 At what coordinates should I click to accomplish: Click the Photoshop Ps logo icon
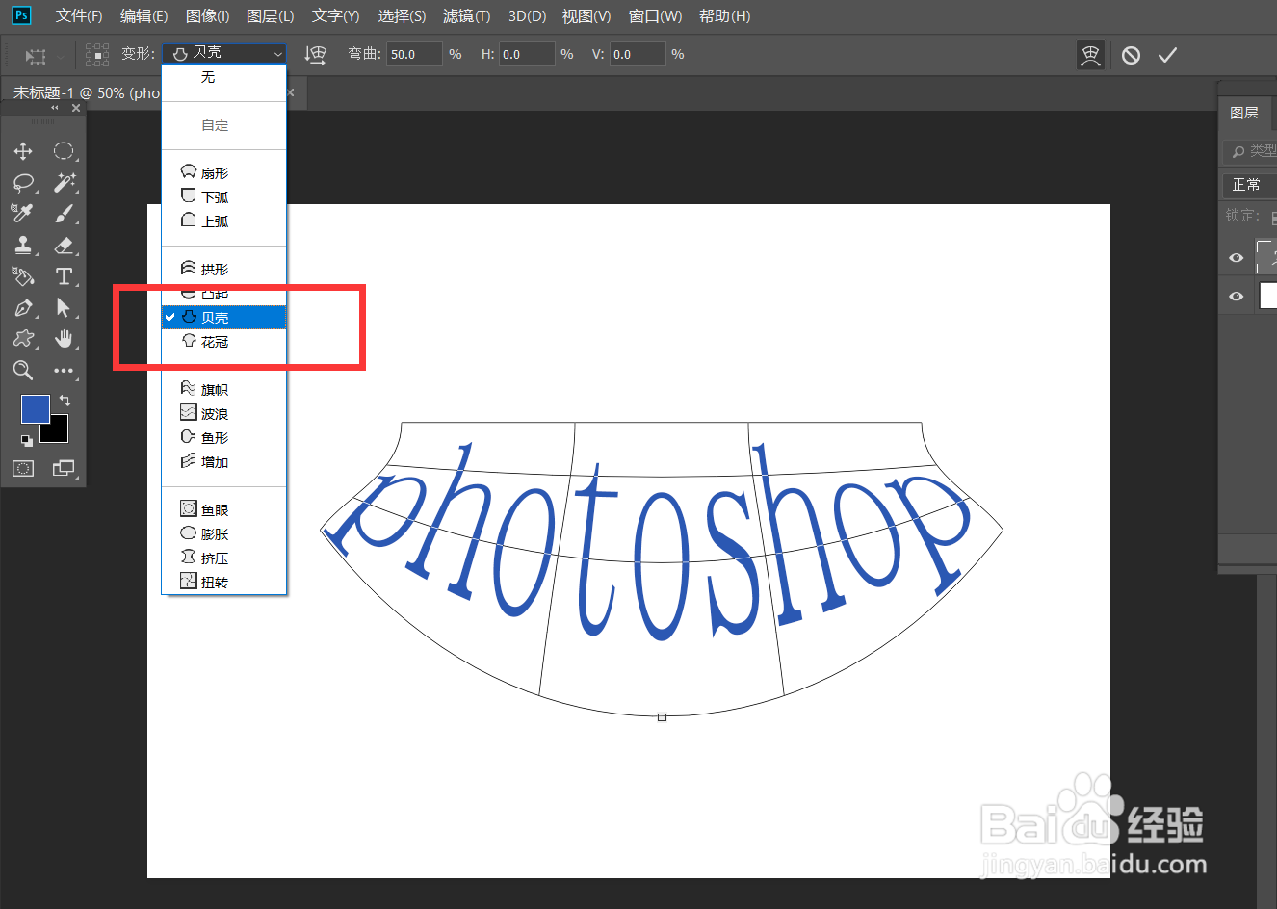pyautogui.click(x=21, y=15)
